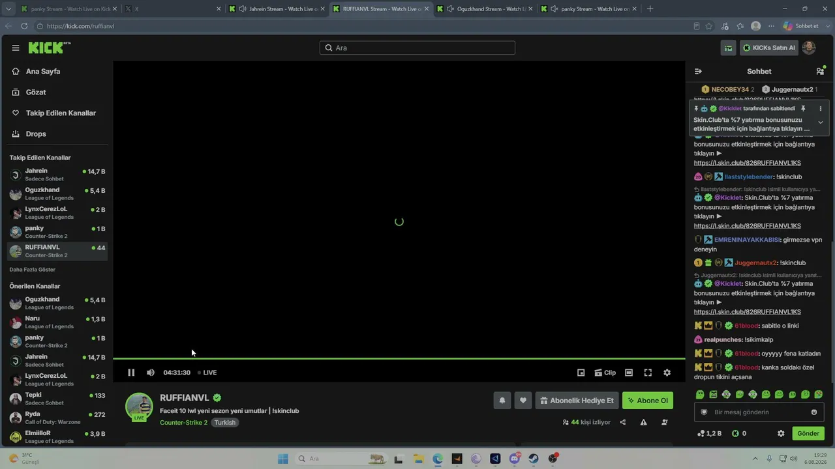The image size is (835, 469).
Task: Open moderator/user action icon beside report
Action: (664, 422)
